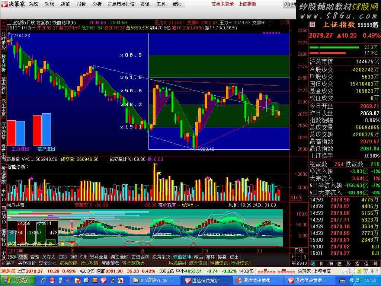The height and width of the screenshot is (286, 381).
Task: Select the DDE indicator tab
Action: [x=74, y=257]
